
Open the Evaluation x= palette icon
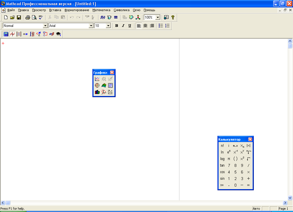tap(25, 34)
